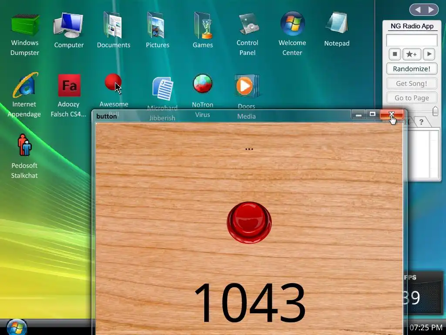
Task: Open the question mark help tab
Action: click(x=421, y=122)
